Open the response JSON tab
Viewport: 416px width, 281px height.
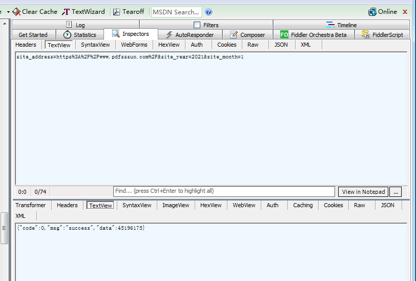(388, 205)
